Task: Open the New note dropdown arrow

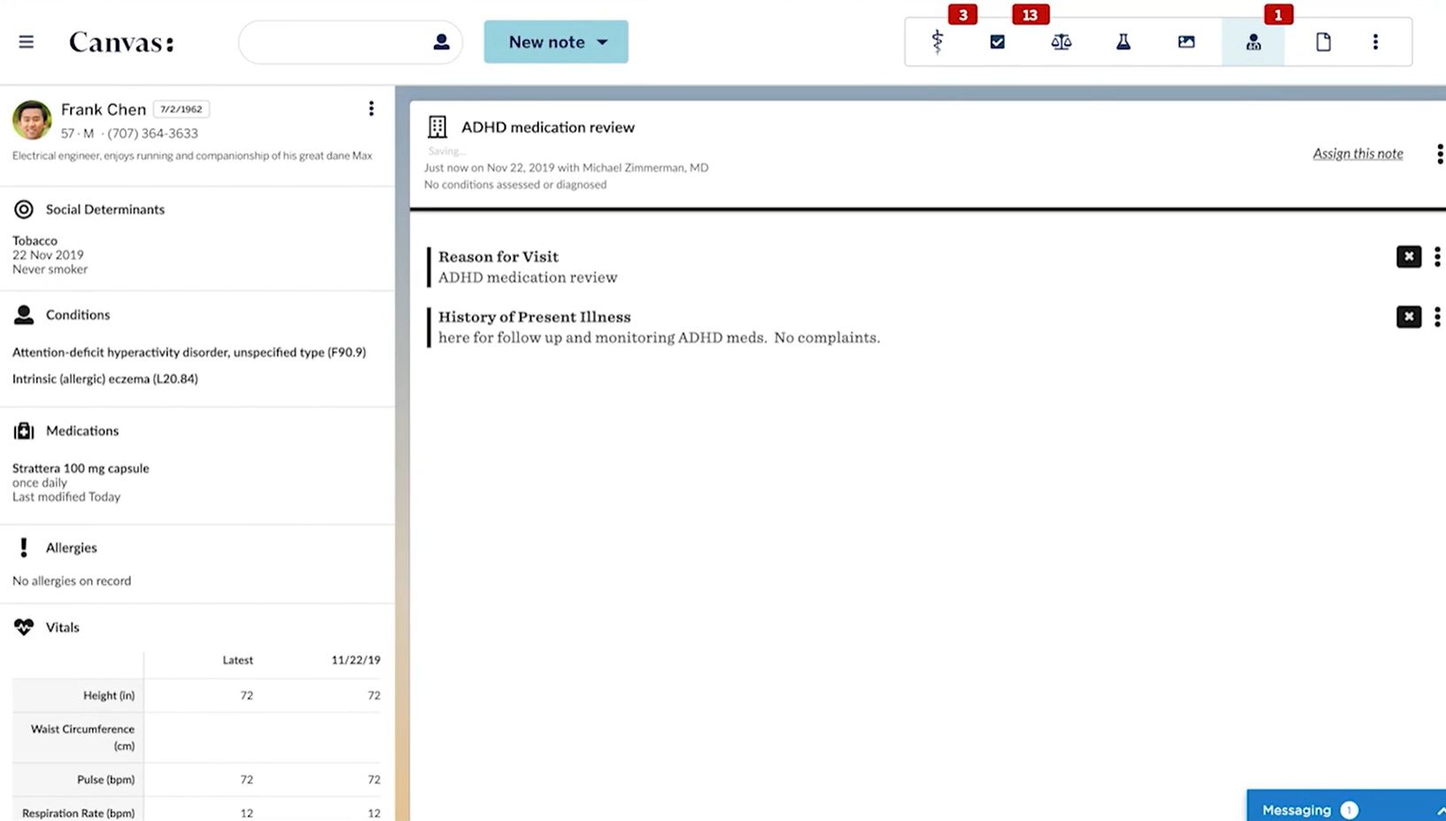Action: click(602, 42)
